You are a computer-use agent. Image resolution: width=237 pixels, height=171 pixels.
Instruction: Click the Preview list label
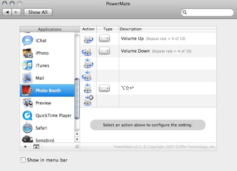coord(44,103)
